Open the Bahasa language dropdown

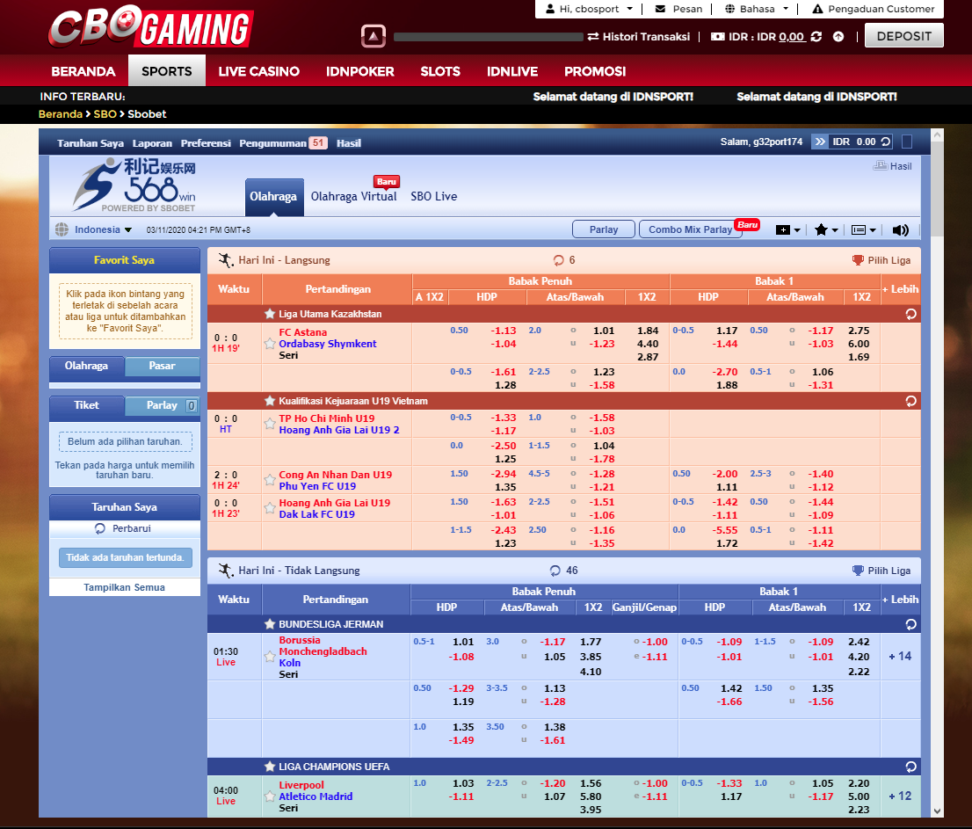(x=757, y=9)
